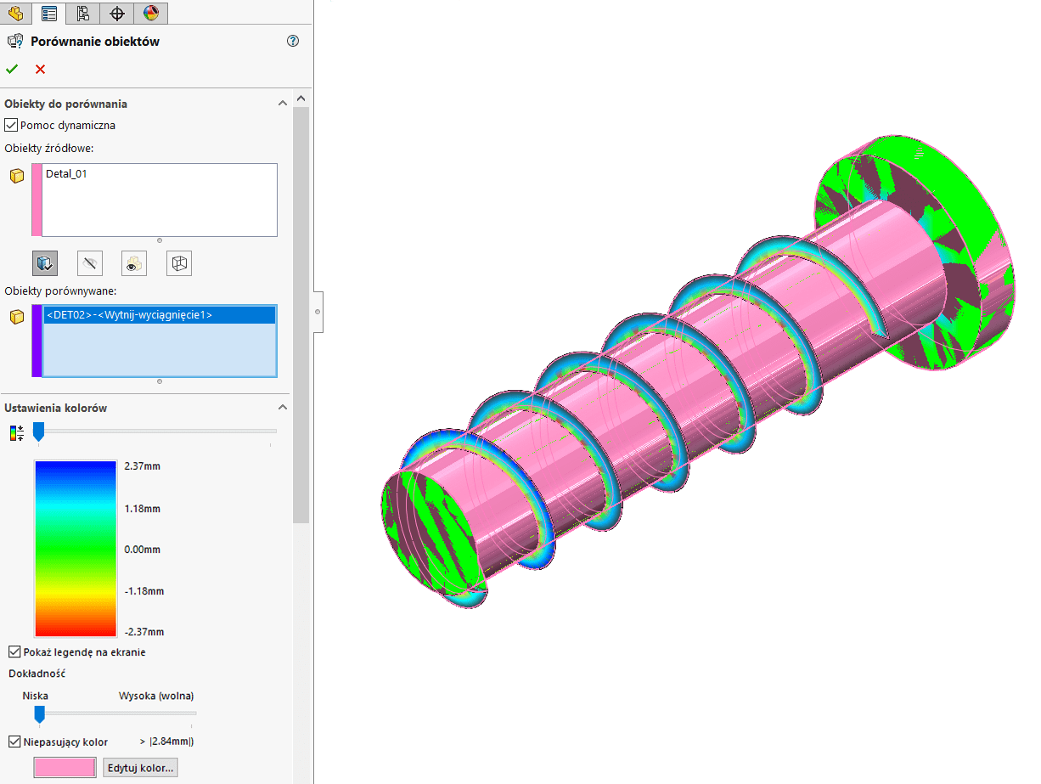
Task: Click the Edytuj kolor button
Action: click(140, 768)
